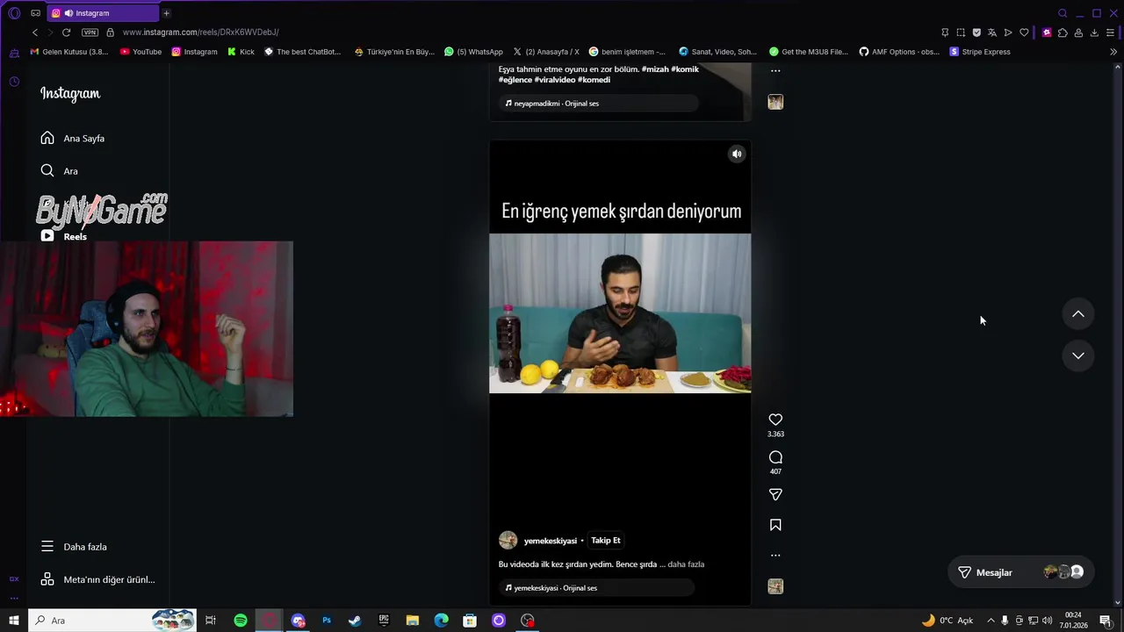Open the Anasayfa / X bookmark
Image resolution: width=1124 pixels, height=632 pixels.
[x=545, y=52]
